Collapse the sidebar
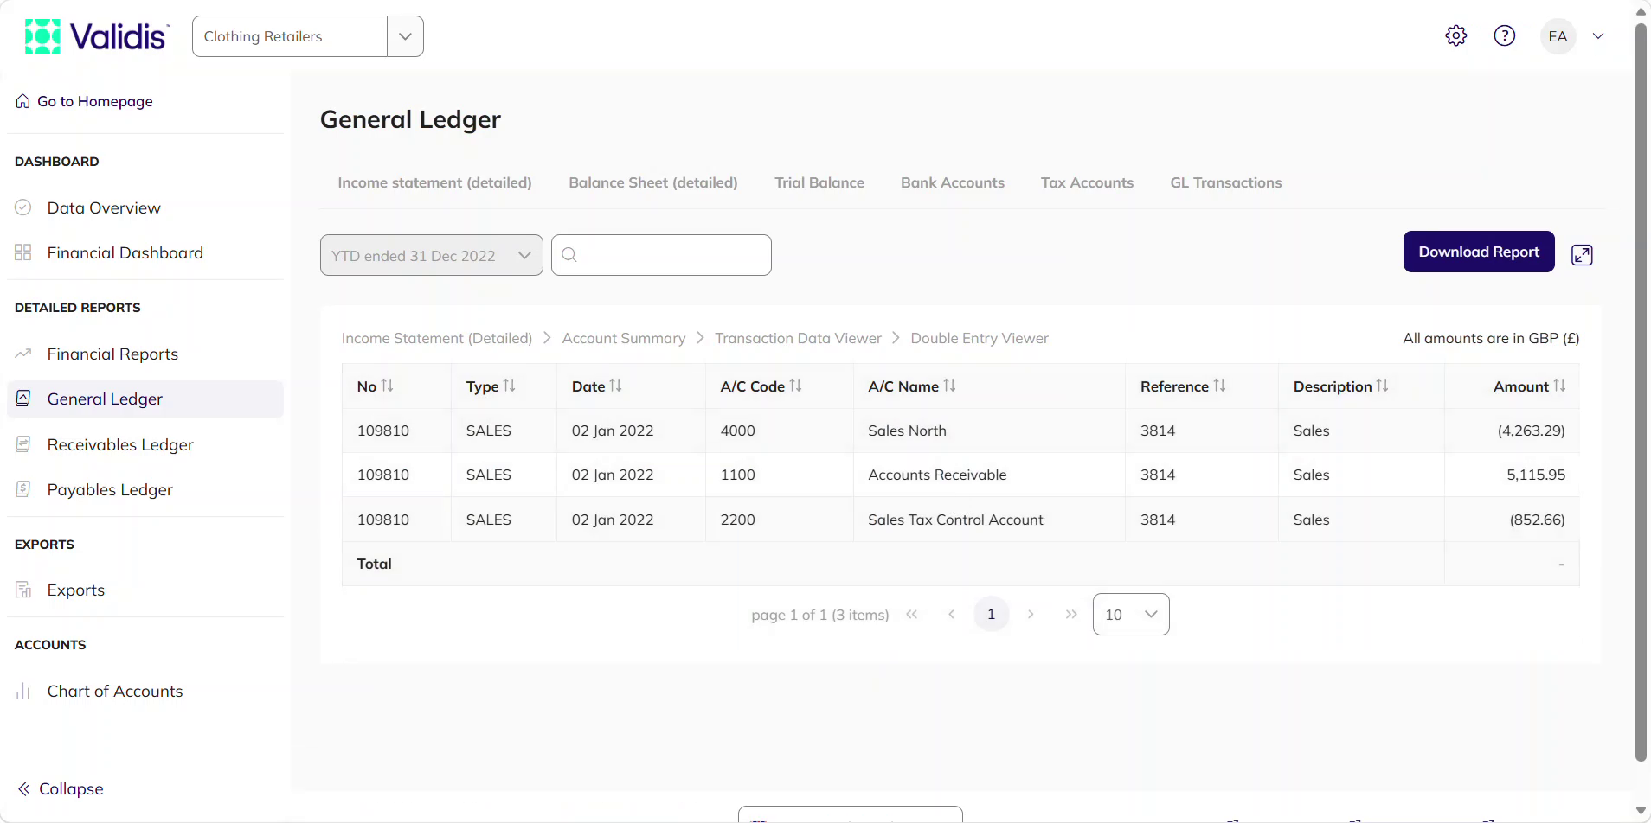1651x823 pixels. 61,788
